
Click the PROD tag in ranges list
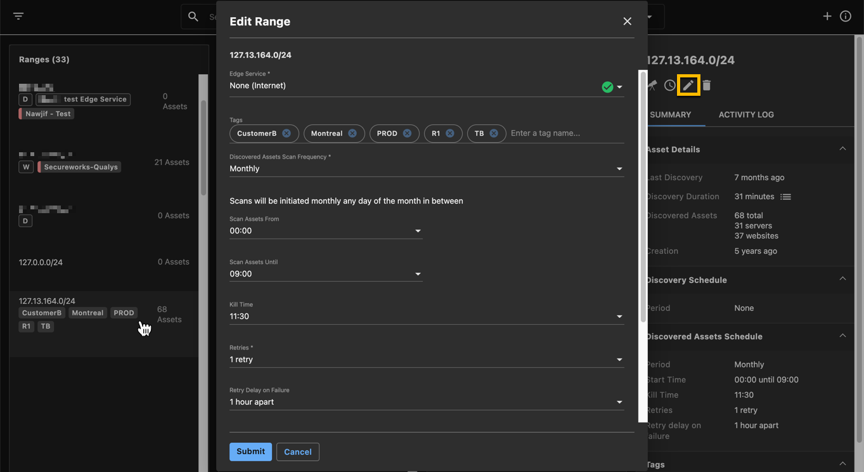[x=124, y=313]
